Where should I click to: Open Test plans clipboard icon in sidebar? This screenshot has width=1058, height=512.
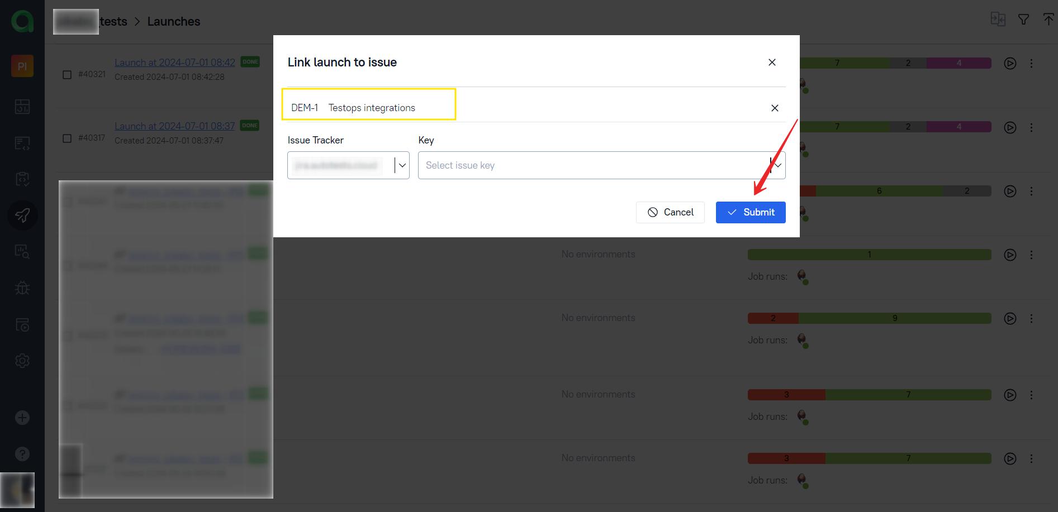(22, 179)
